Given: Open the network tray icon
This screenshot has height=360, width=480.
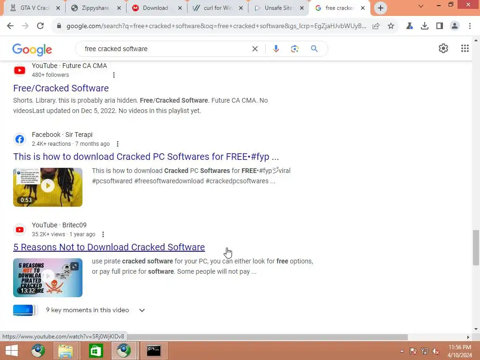Looking at the screenshot, I should tap(425, 351).
